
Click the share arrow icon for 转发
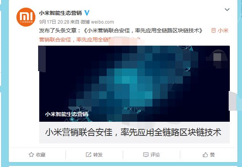click(88, 154)
